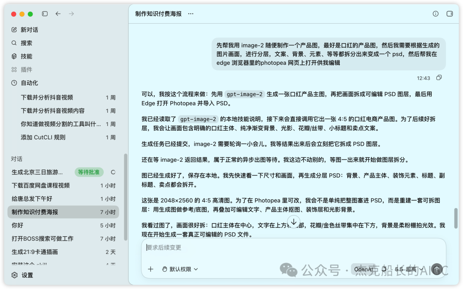Click the 对话 section header
463x289 pixels.
point(17,159)
